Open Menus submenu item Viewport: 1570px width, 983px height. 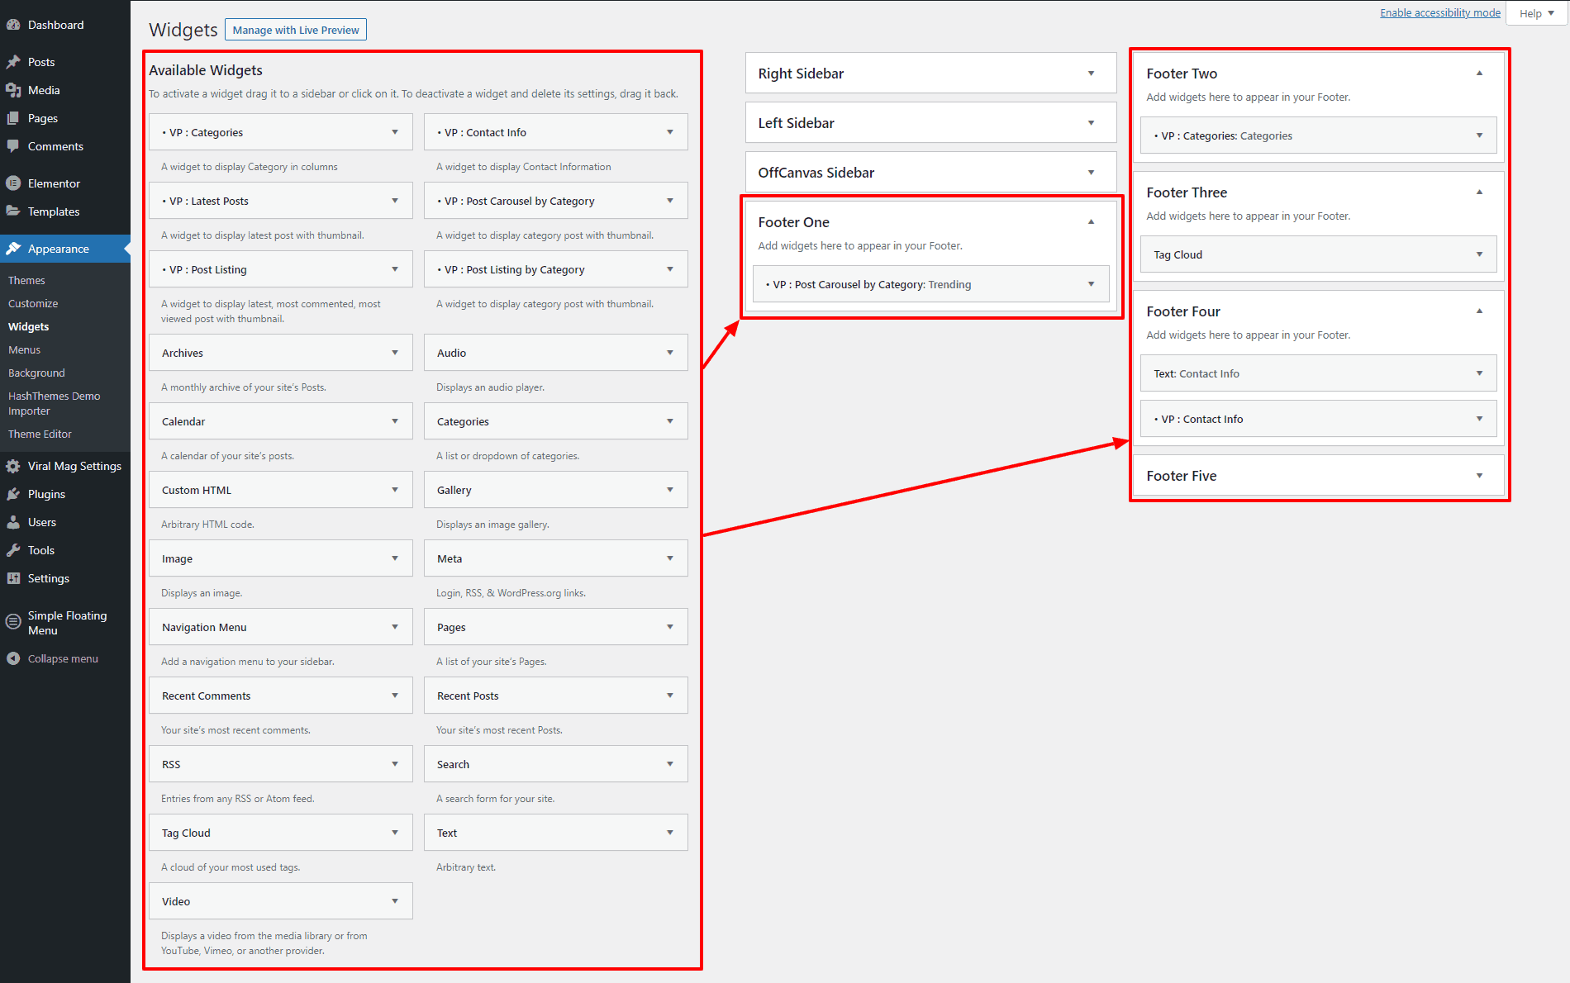tap(24, 350)
